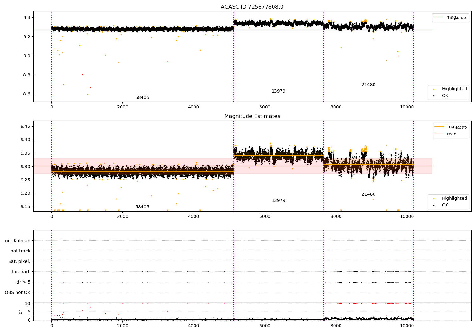Click the 4000 x-axis tick of Magnitude Estimates plot
Image resolution: width=476 pixels, height=333 pixels.
click(x=194, y=217)
